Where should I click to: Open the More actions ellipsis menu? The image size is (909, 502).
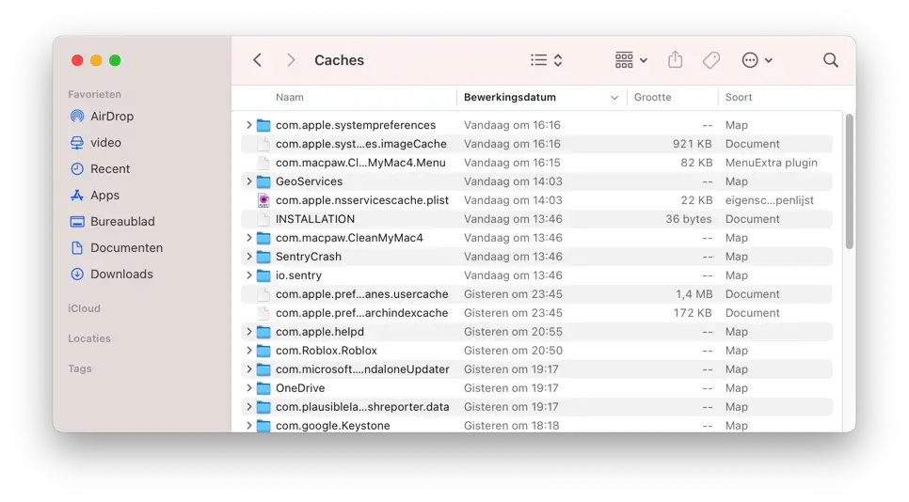757,60
